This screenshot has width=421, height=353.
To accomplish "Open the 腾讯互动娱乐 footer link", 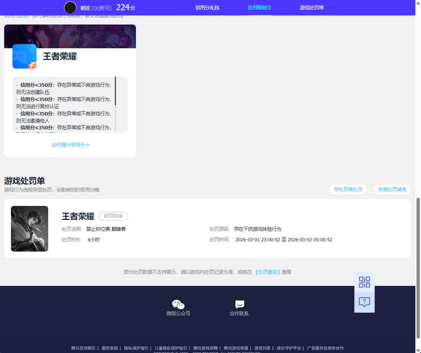I will pyautogui.click(x=83, y=348).
